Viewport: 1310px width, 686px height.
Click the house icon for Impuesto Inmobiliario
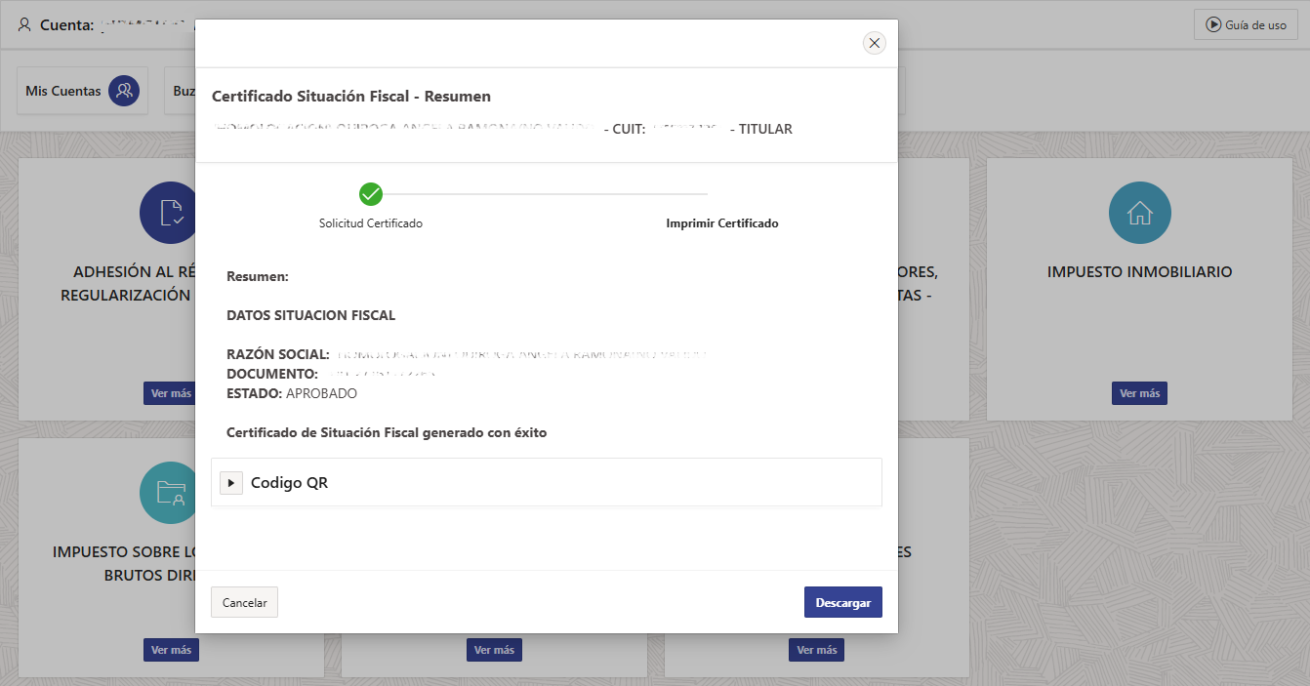coord(1139,213)
